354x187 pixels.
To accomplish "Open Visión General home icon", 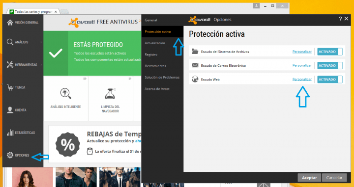I will pos(10,23).
